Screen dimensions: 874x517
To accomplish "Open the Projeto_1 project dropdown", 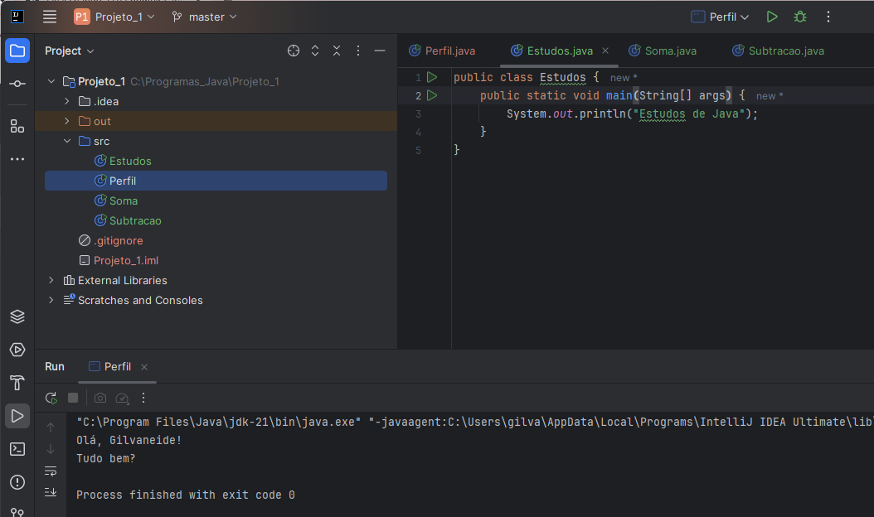I will tap(114, 17).
